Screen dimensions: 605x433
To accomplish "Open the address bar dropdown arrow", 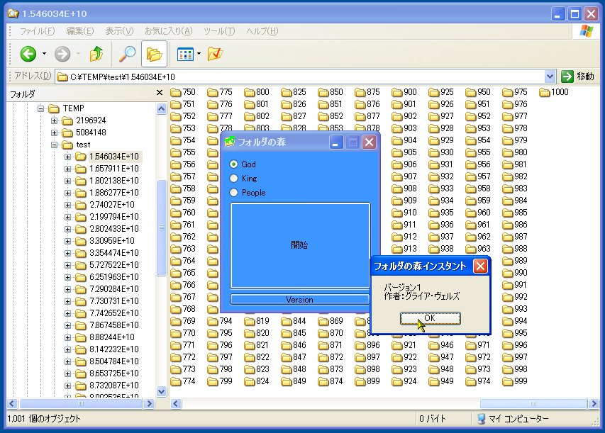I will click(550, 77).
